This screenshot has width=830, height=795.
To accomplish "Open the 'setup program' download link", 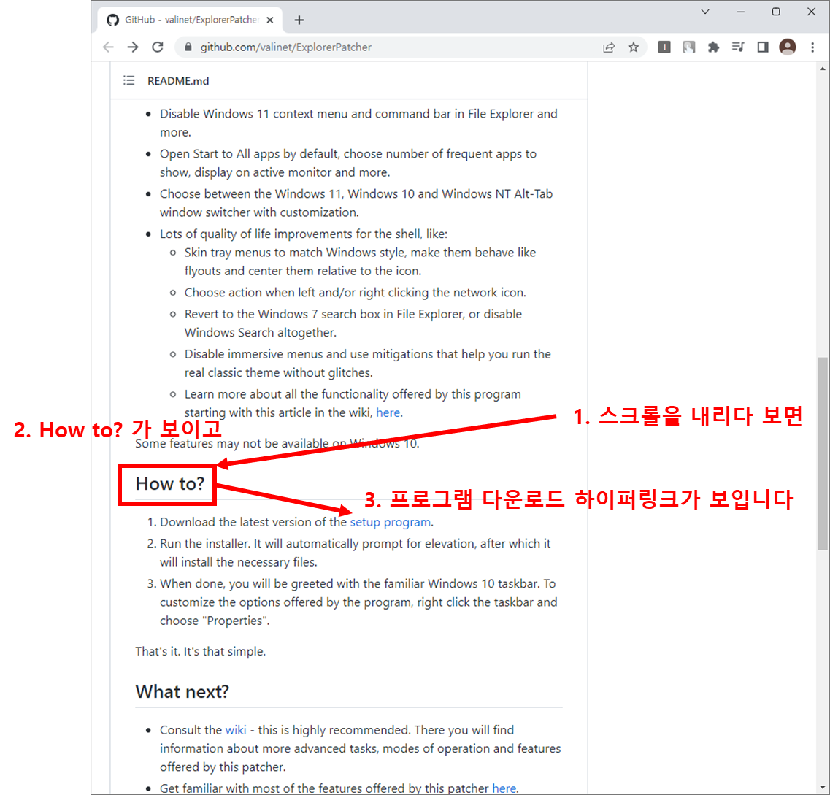I will click(x=390, y=522).
